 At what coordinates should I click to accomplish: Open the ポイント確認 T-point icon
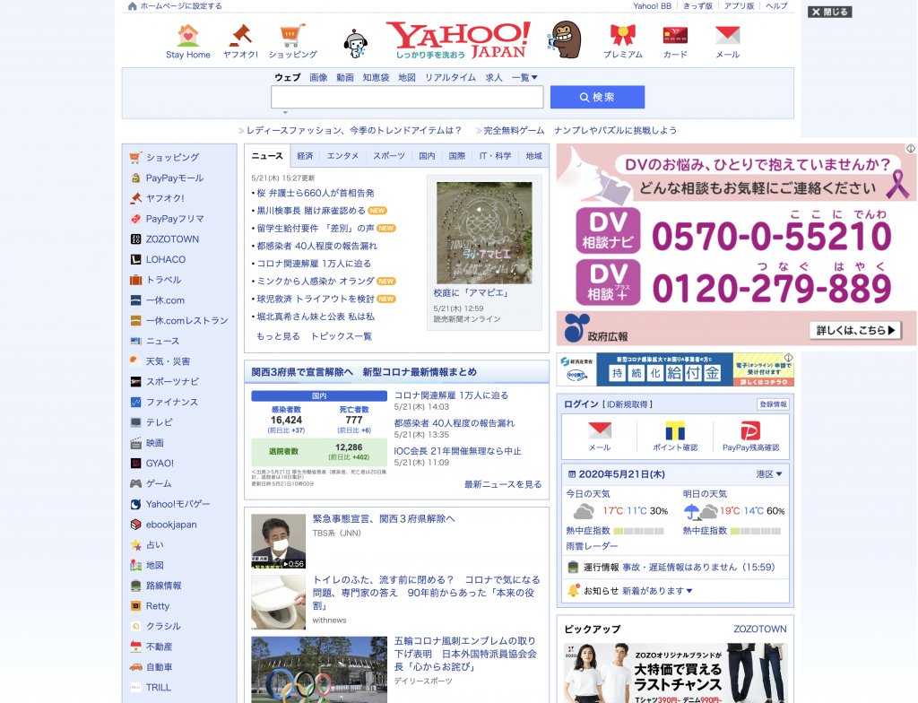[675, 431]
